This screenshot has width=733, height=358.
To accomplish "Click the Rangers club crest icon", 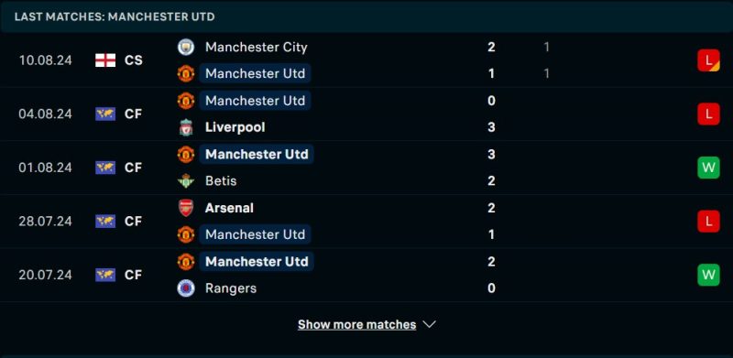I will 186,287.
